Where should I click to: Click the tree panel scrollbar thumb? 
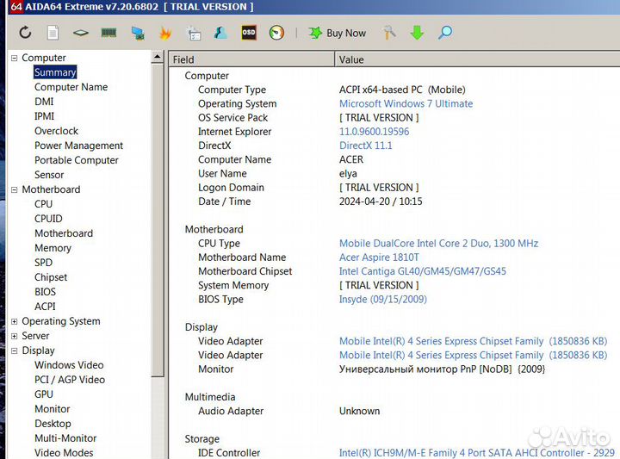point(157,220)
